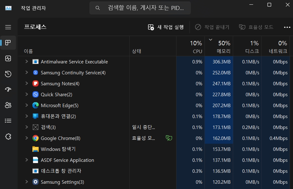Image resolution: width=293 pixels, height=189 pixels.
Task: Click disk value 0.2MB/s
Action: click(251, 127)
